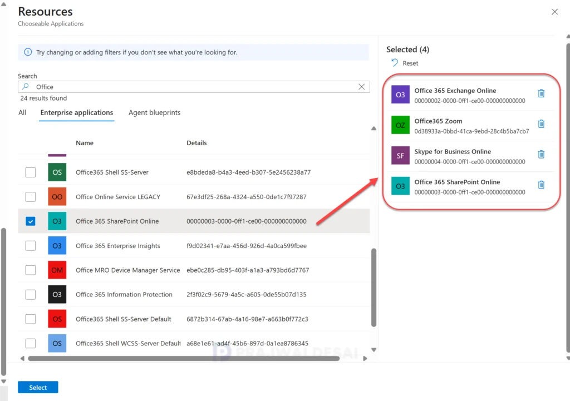
Task: Click the horizontal scrollbar right arrow
Action: tap(365, 359)
